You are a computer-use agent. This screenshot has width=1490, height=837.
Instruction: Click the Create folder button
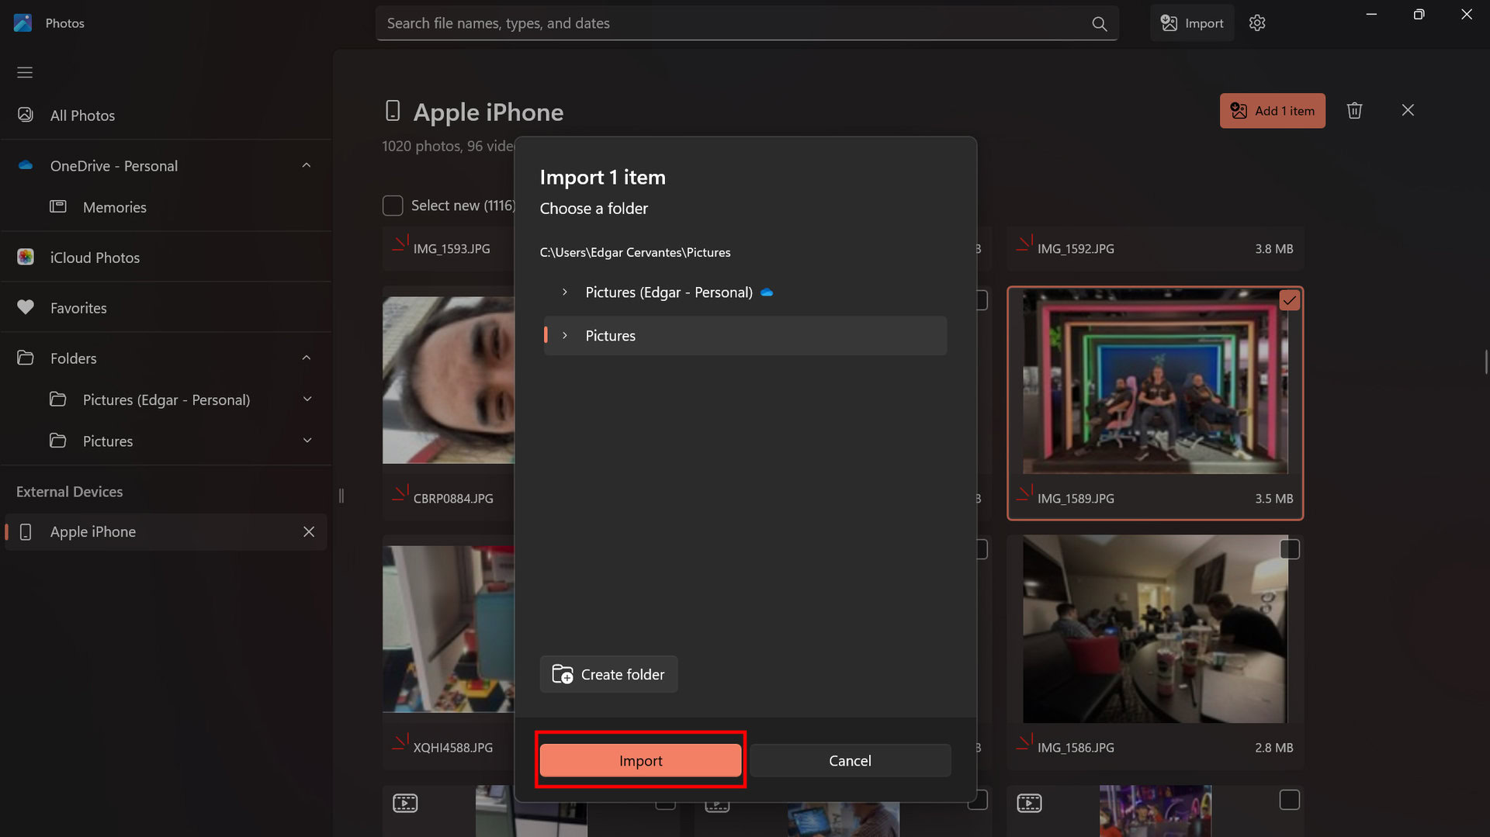click(608, 674)
